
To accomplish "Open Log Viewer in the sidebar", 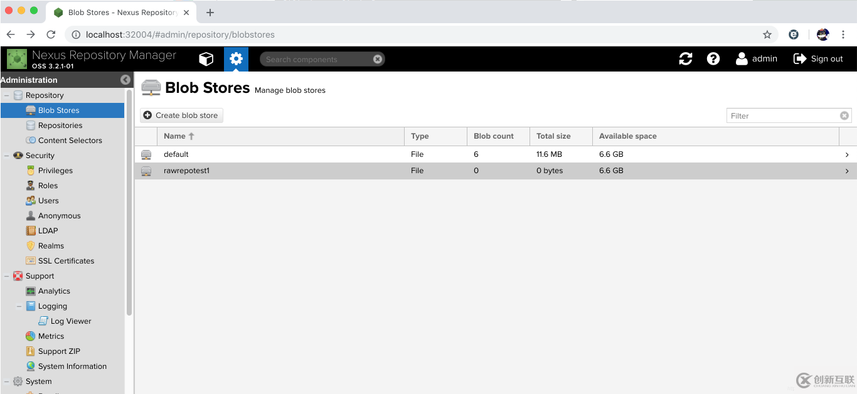I will coord(71,321).
